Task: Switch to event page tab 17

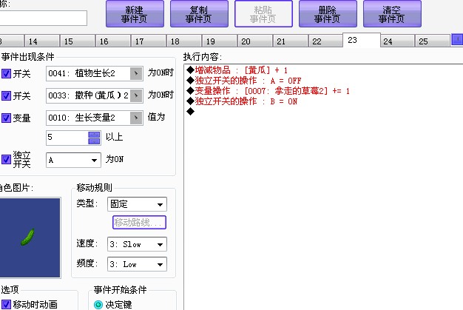Action: pos(148,41)
